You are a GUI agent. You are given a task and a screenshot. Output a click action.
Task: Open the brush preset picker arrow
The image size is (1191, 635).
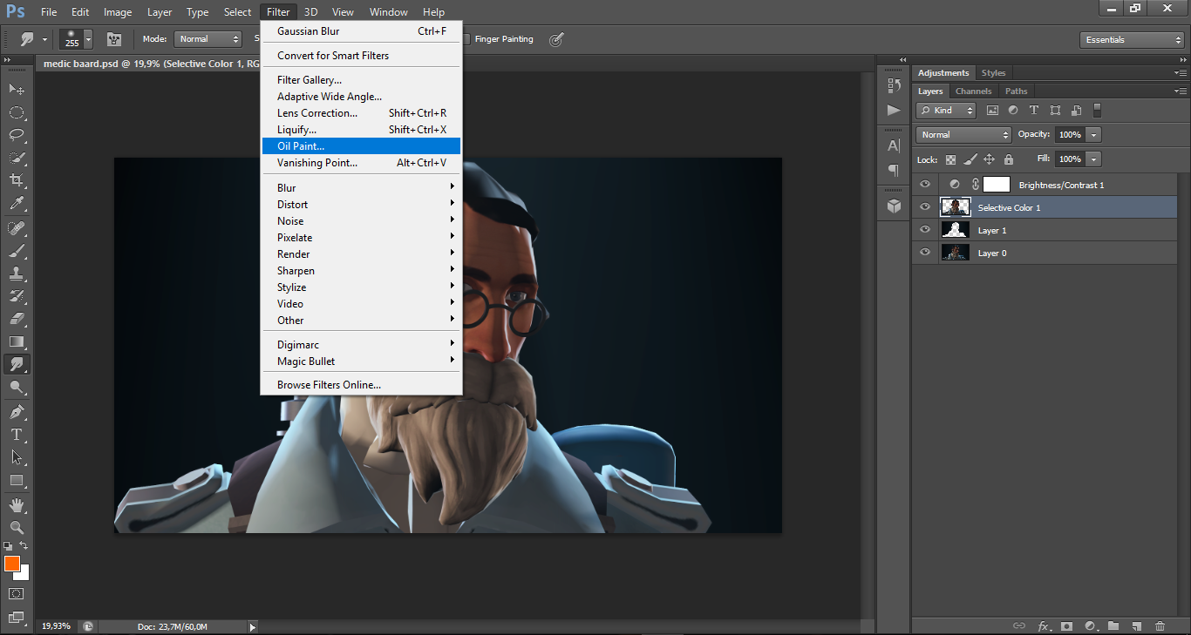click(x=88, y=40)
